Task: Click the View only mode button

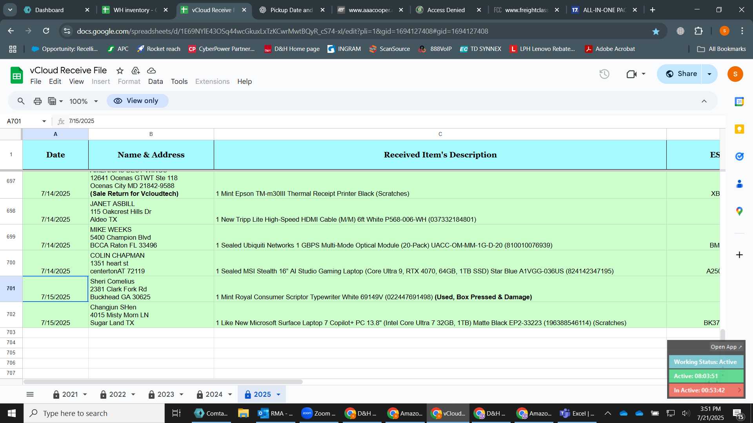Action: [x=137, y=101]
